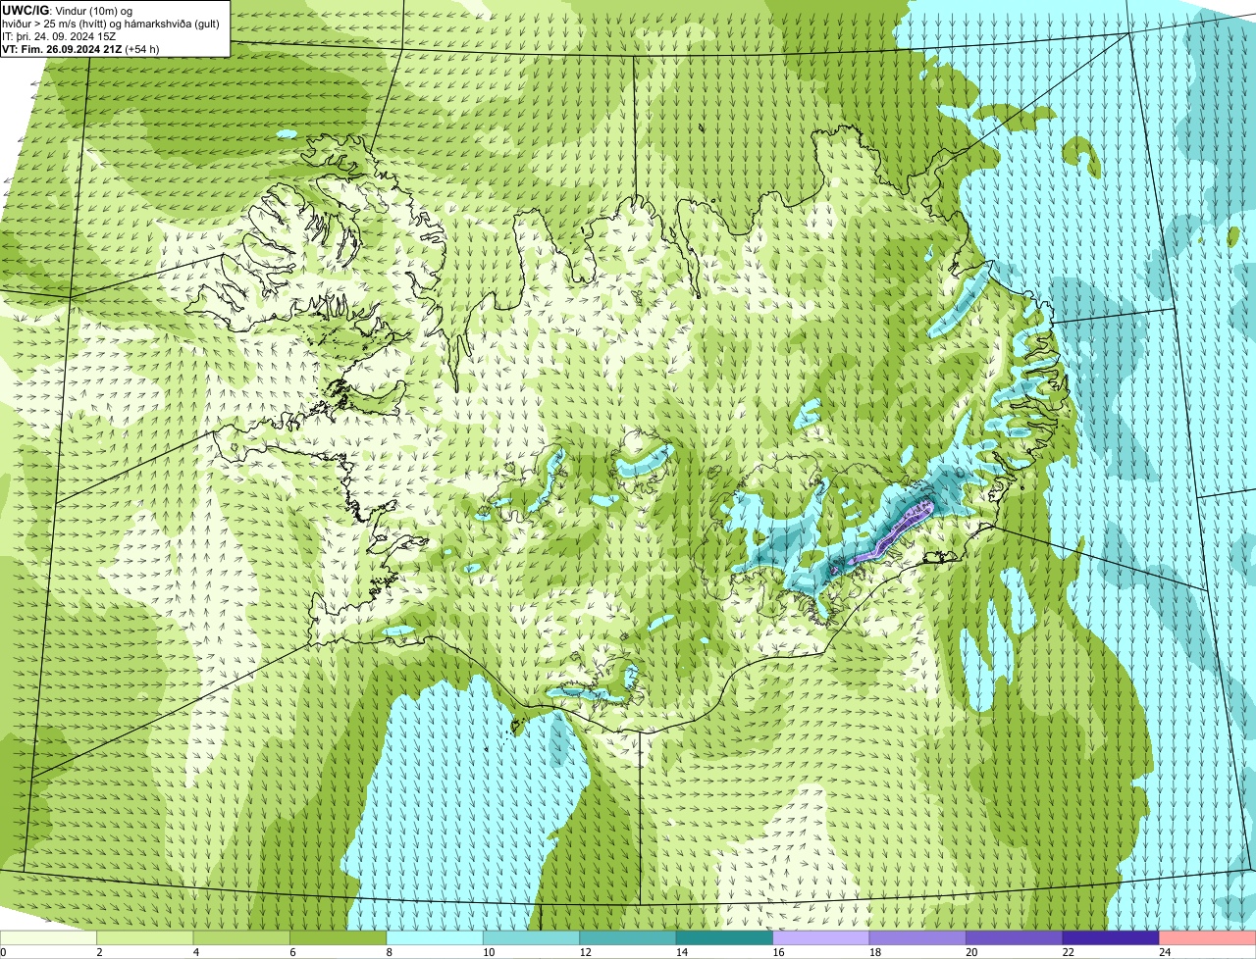Click the legend tick label '8'
Viewport: 1256px width, 959px height.
click(x=390, y=952)
